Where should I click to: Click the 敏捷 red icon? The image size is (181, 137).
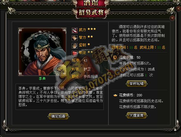(75, 53)
